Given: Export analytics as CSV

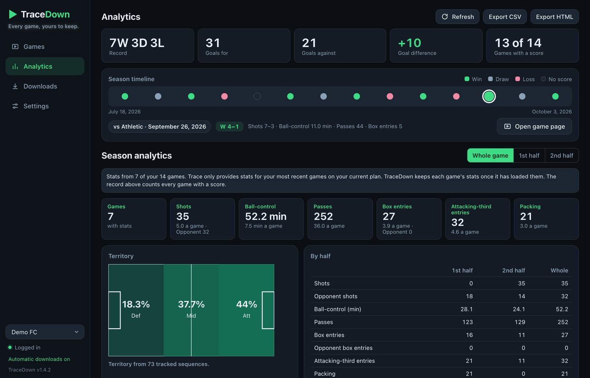Looking at the screenshot, I should (505, 17).
